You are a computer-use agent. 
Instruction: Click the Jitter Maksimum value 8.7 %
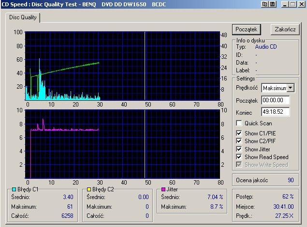click(217, 206)
